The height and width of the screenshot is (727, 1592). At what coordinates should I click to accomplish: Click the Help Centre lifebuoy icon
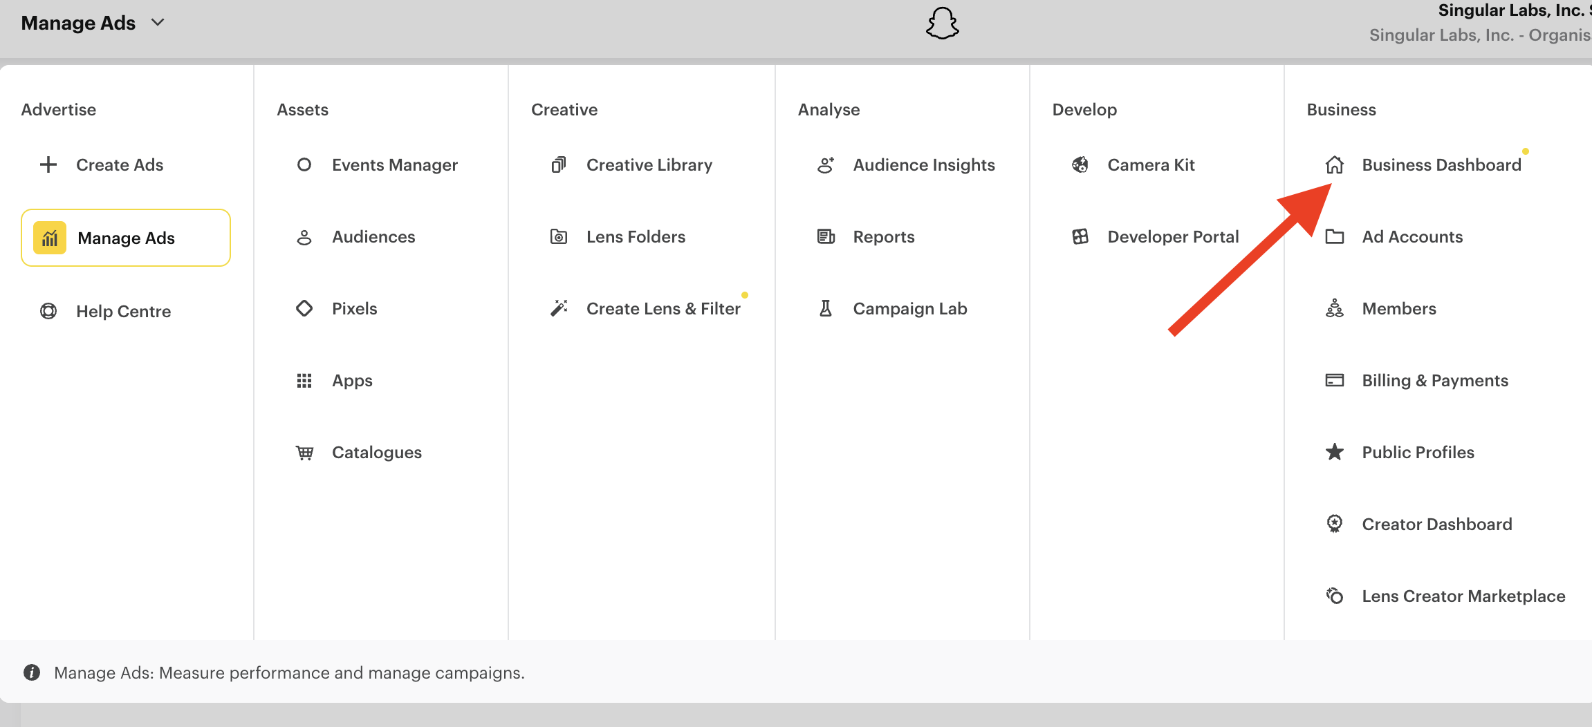click(48, 311)
